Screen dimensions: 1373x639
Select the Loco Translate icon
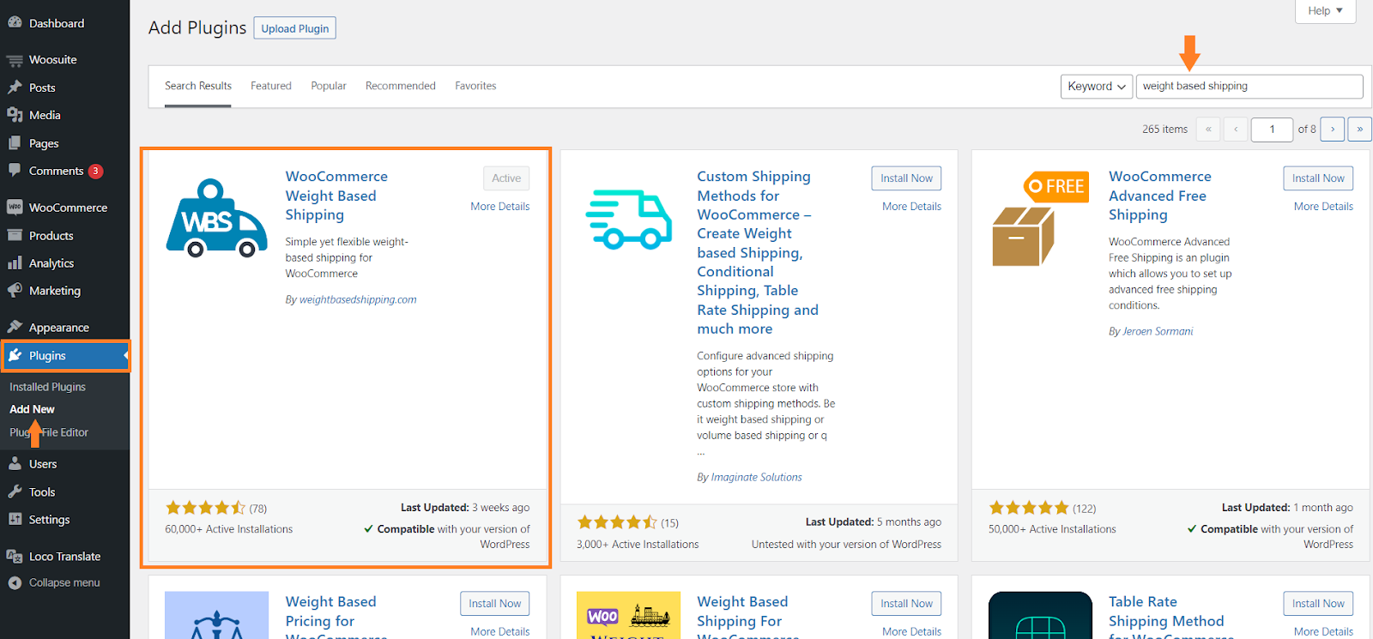coord(15,556)
